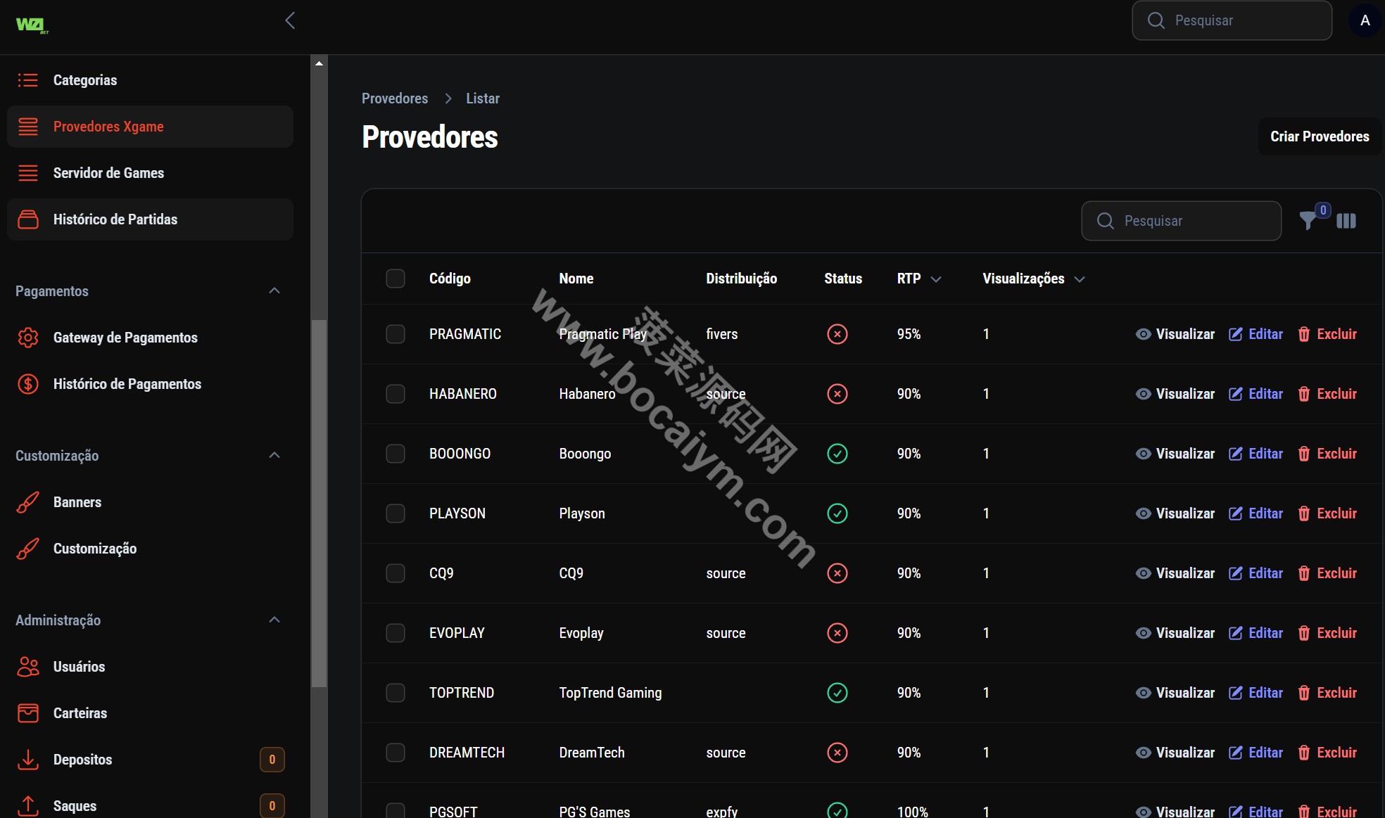The height and width of the screenshot is (818, 1385).
Task: Click the Histórico de Pagamentos dollar icon
Action: pos(28,384)
